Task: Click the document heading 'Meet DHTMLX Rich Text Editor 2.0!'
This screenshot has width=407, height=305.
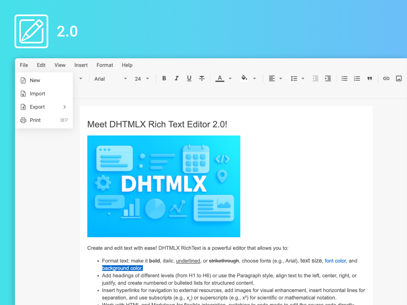Action: pyautogui.click(x=157, y=124)
